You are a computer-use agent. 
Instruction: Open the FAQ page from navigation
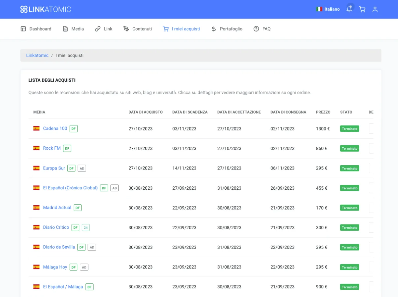click(262, 29)
